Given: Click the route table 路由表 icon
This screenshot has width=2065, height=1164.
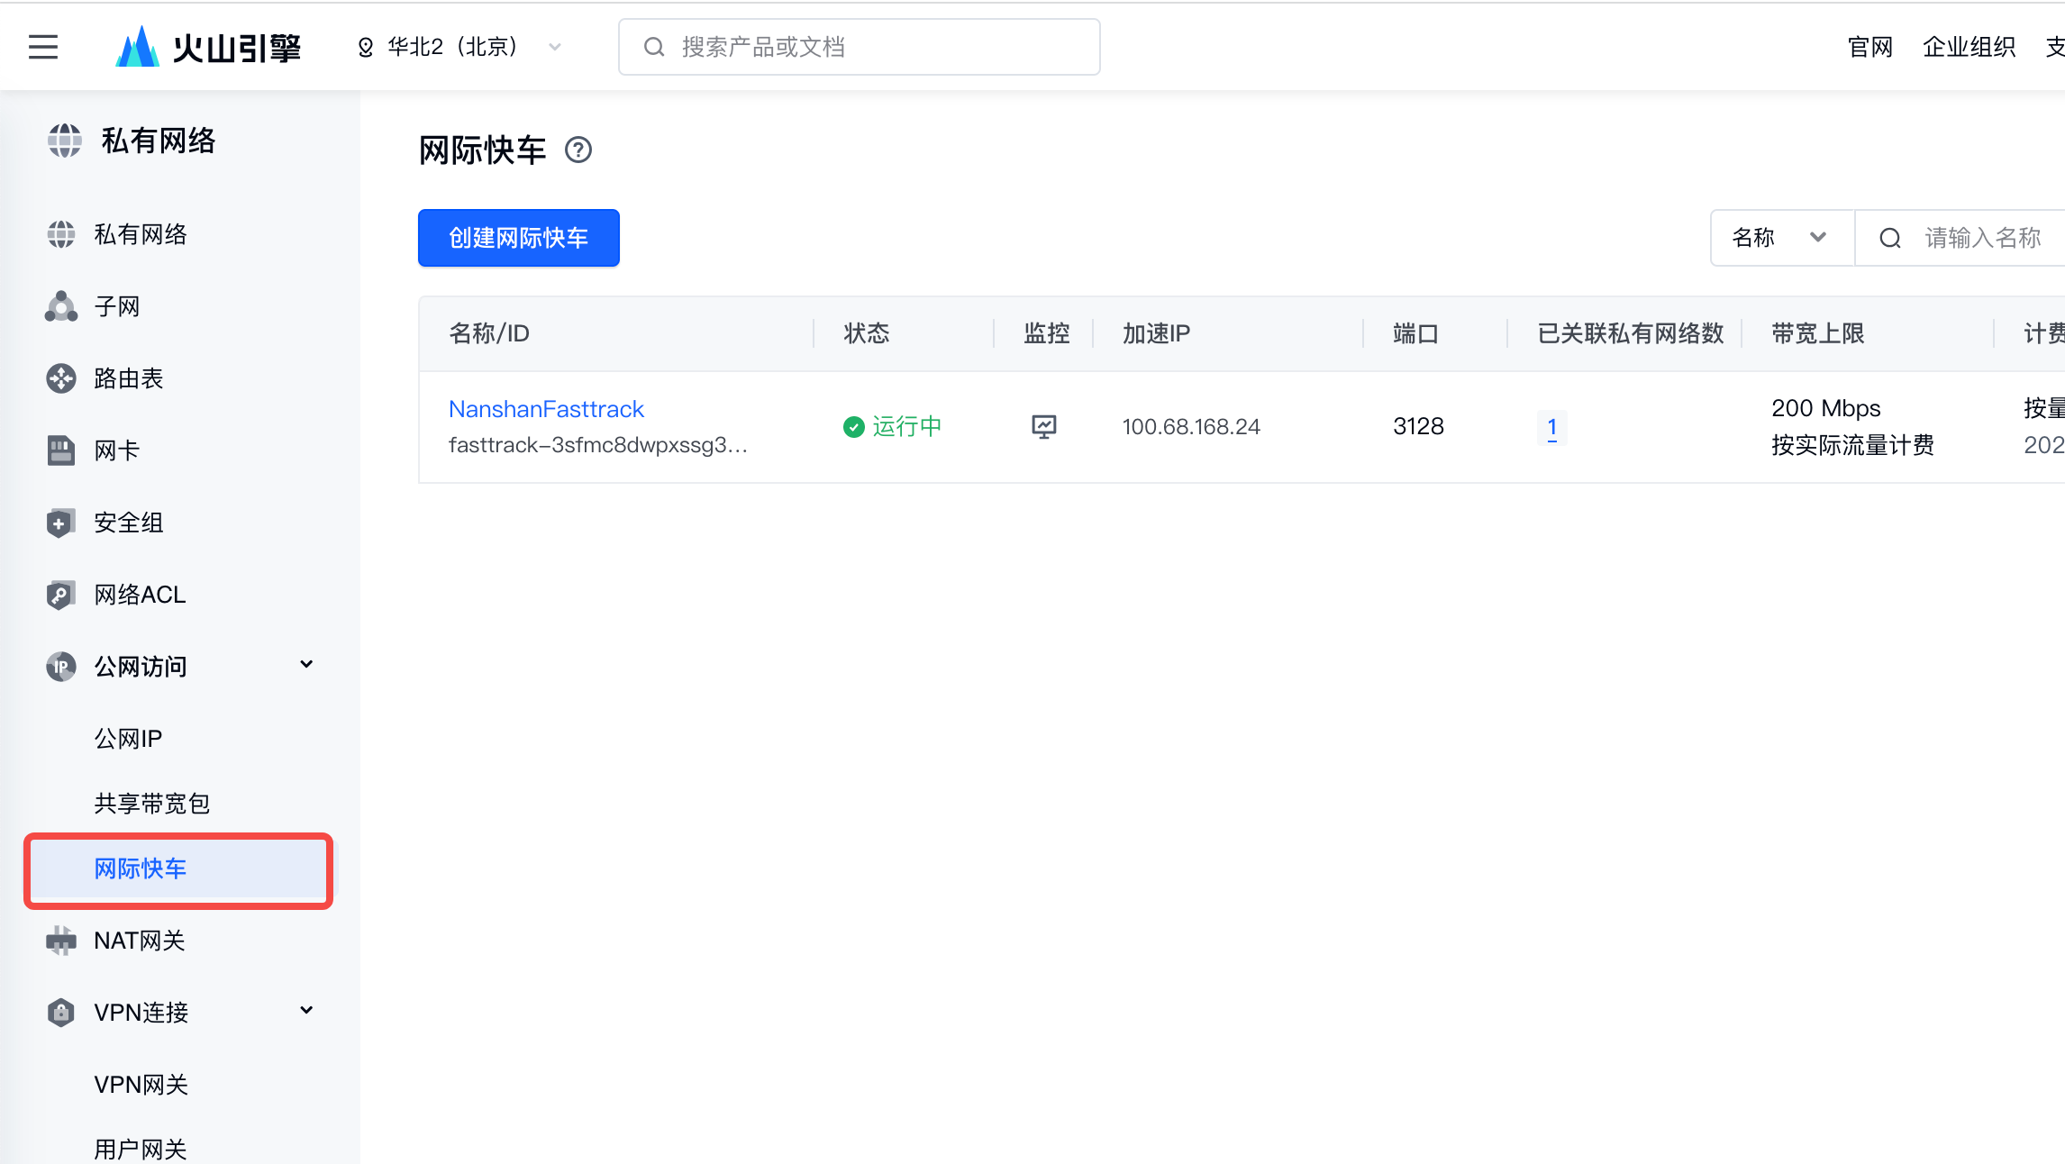Looking at the screenshot, I should (x=61, y=378).
